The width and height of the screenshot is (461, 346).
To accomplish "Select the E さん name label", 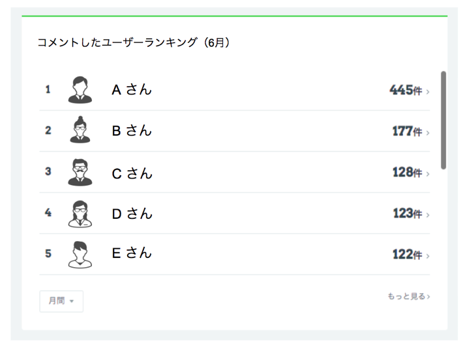I will pyautogui.click(x=132, y=253).
